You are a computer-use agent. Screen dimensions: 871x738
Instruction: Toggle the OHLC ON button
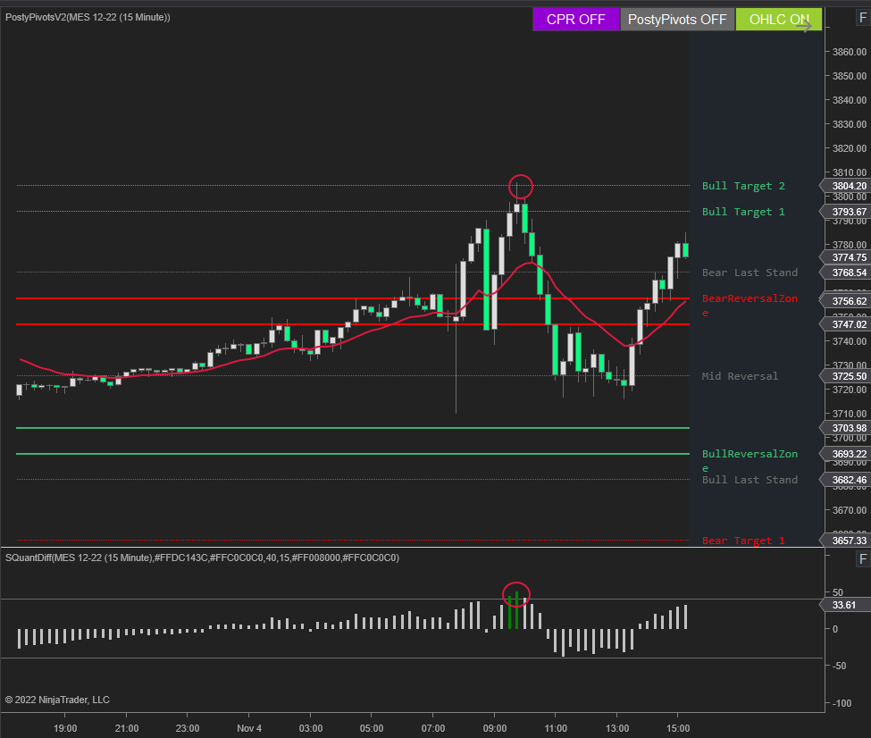pos(773,20)
